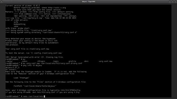Click the 'On install:' line
The image size is (177, 99).
[11, 70]
